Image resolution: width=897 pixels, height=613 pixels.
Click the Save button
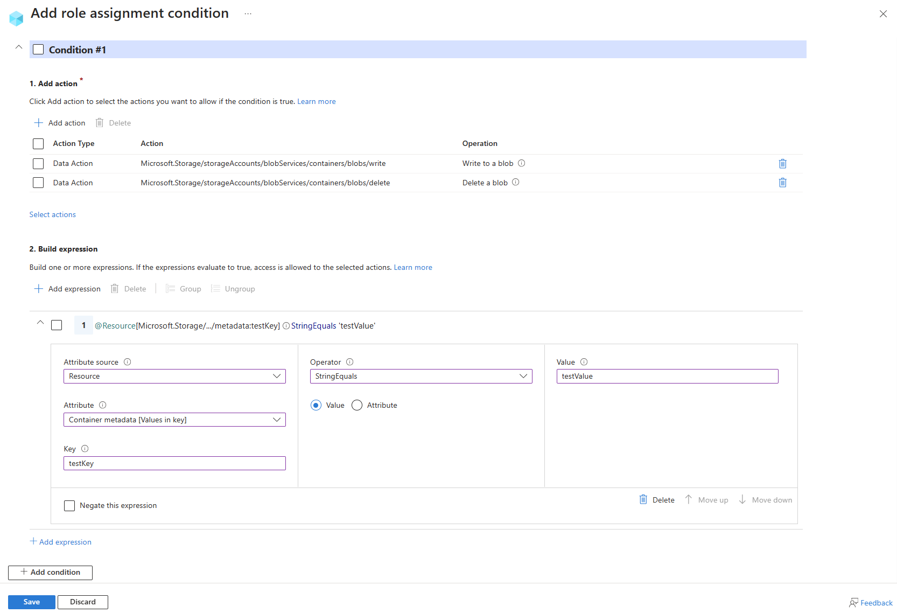[x=31, y=602]
